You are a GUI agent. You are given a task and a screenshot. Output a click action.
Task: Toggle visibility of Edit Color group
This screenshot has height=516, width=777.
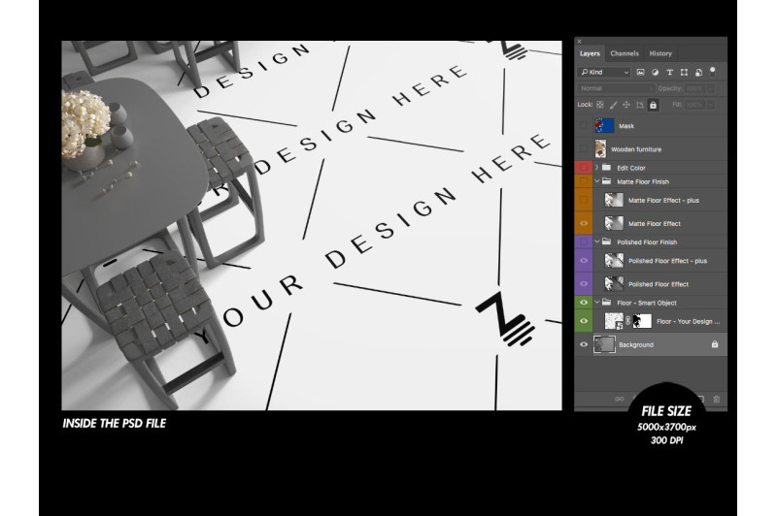(584, 167)
